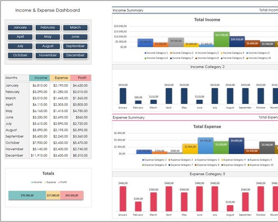Click the Income column header in table
This screenshot has width=278, height=222.
(40, 78)
